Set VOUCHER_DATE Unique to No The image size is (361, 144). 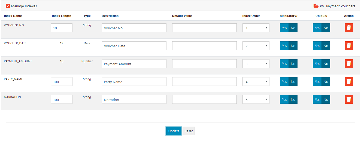326,46
